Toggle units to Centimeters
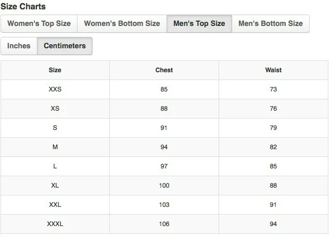331x237 pixels. coord(65,46)
